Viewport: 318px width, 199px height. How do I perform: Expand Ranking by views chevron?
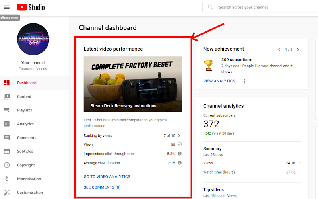[x=179, y=135]
